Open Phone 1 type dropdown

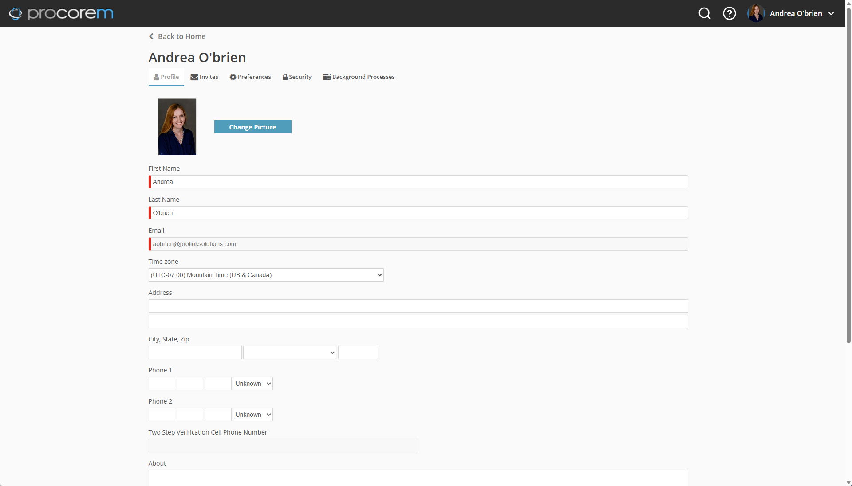253,384
